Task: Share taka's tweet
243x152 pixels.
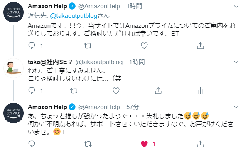Action: pos(158,91)
